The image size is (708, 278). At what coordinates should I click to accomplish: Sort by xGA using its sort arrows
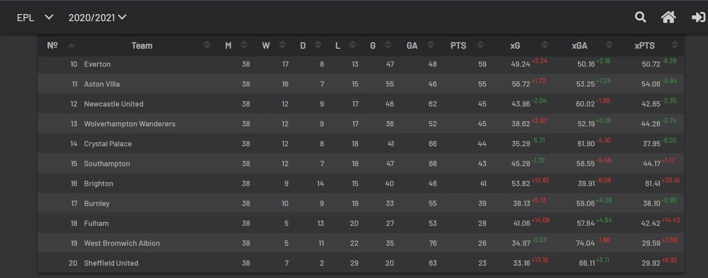point(609,45)
